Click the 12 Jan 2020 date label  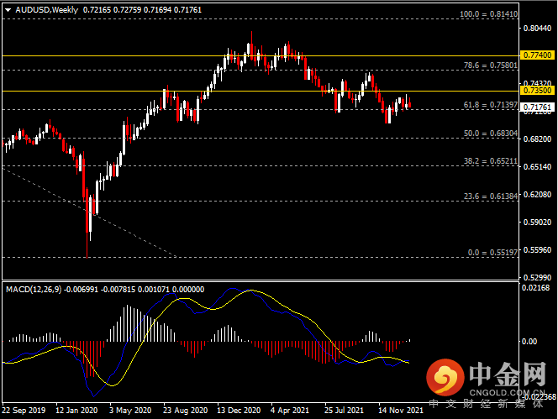tap(76, 411)
